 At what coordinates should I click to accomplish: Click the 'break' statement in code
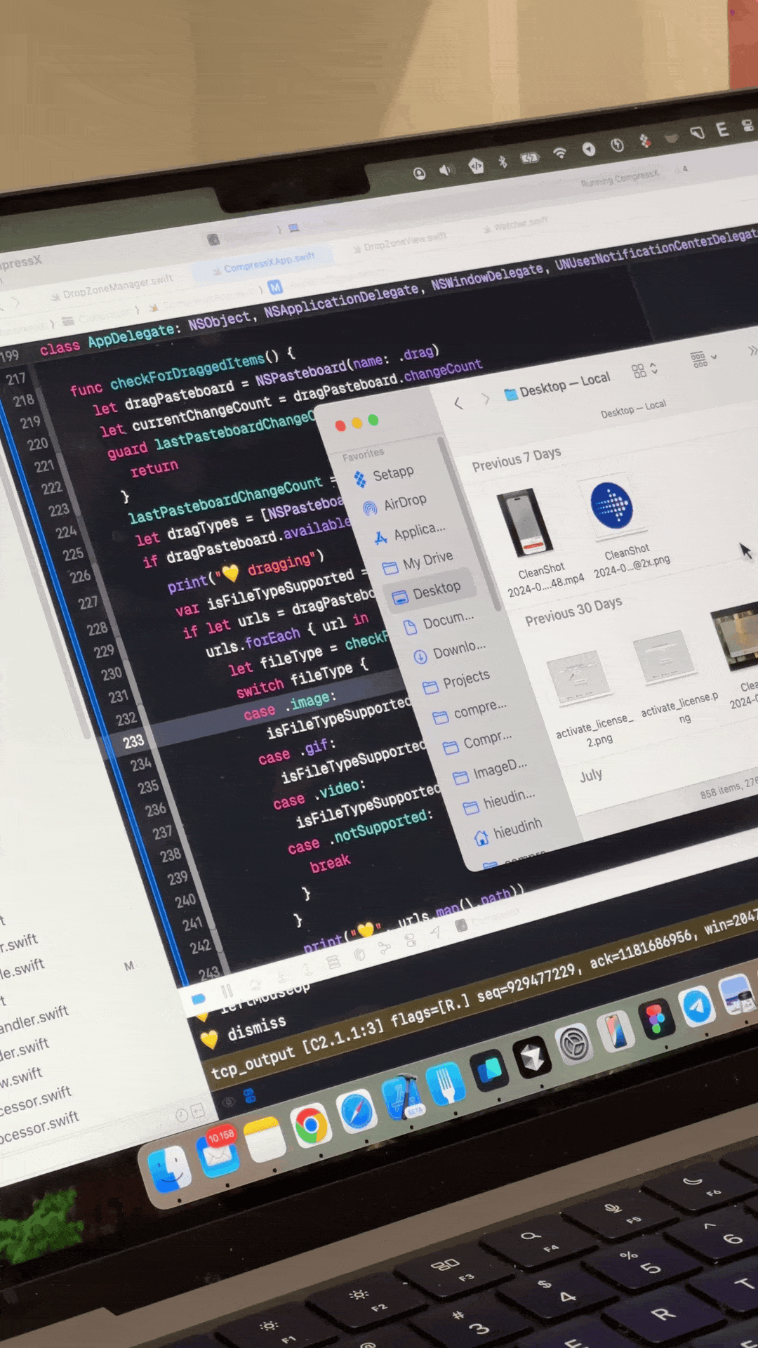[x=330, y=864]
